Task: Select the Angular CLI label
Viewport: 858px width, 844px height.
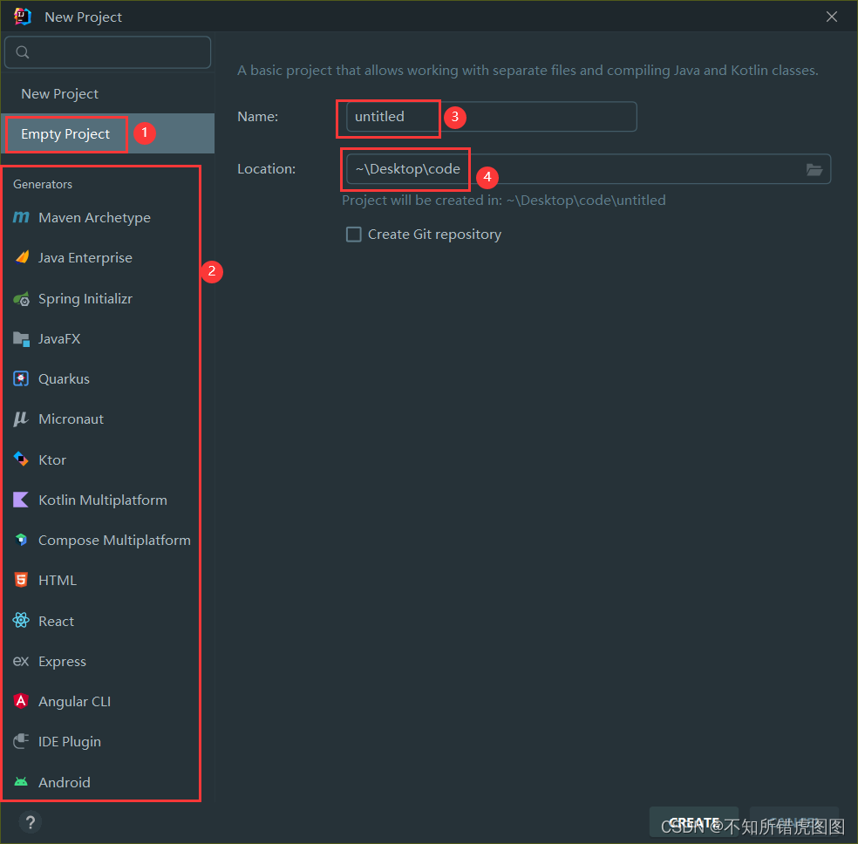Action: [74, 701]
